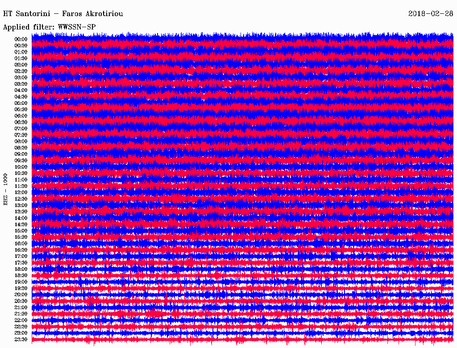Select the 04:30 time label
The image size is (457, 348).
click(21, 97)
